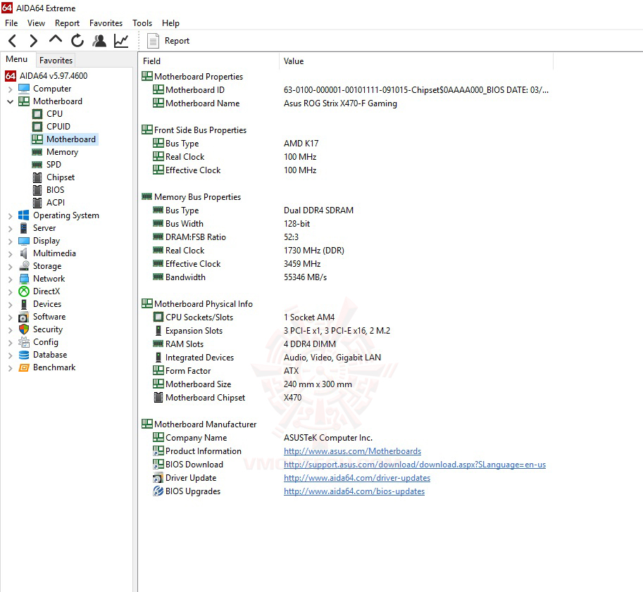Screen dimensions: 643x592
Task: Select the Motherboard Chipset row
Action: pyautogui.click(x=347, y=398)
